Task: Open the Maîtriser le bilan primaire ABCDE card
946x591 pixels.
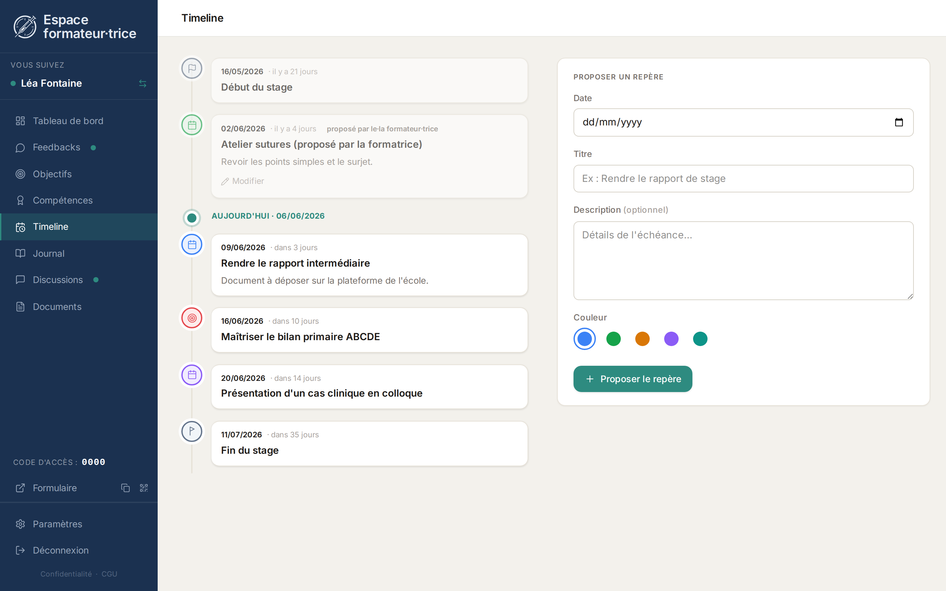Action: [370, 330]
